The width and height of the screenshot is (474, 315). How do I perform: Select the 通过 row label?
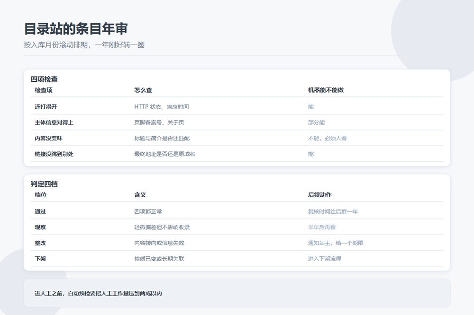[x=40, y=211]
